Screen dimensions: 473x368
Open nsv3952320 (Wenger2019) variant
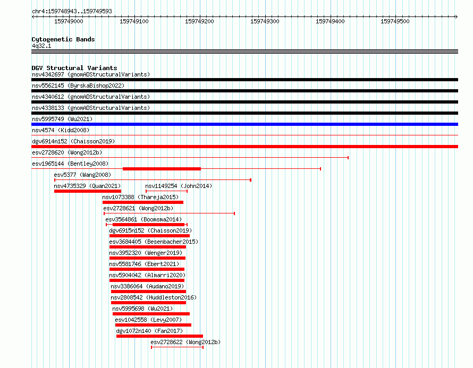point(146,253)
